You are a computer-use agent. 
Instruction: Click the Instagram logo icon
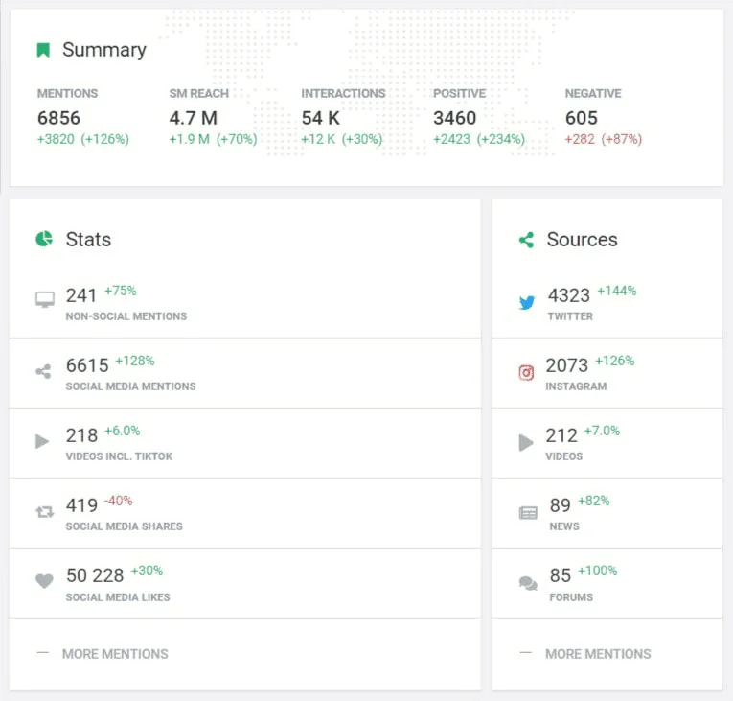coord(526,373)
